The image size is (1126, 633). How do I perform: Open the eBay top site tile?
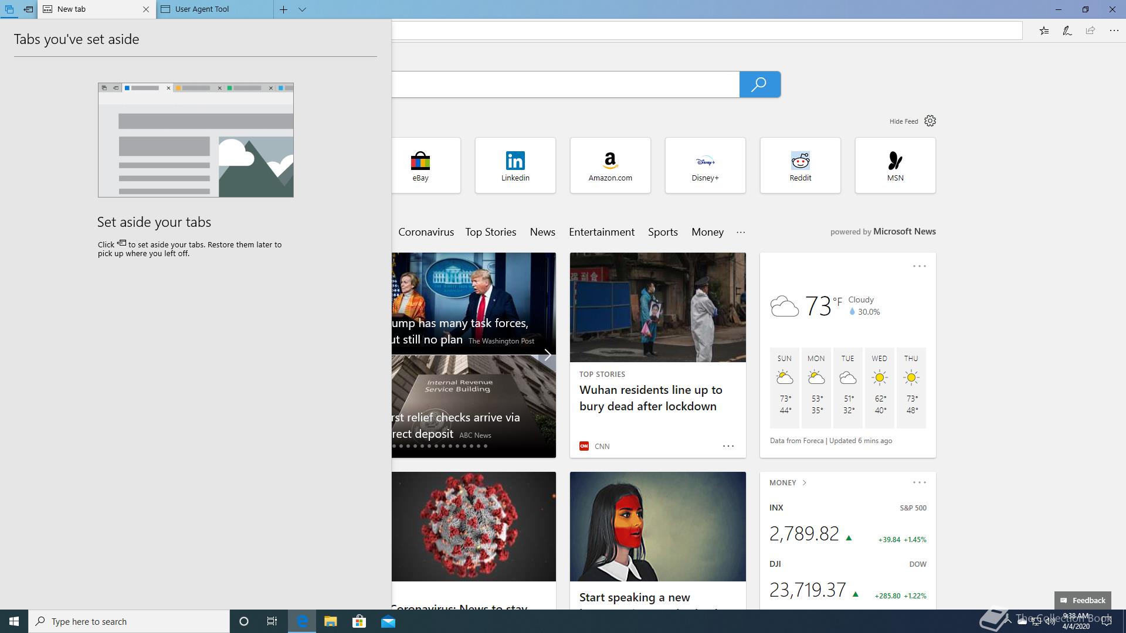pos(426,165)
